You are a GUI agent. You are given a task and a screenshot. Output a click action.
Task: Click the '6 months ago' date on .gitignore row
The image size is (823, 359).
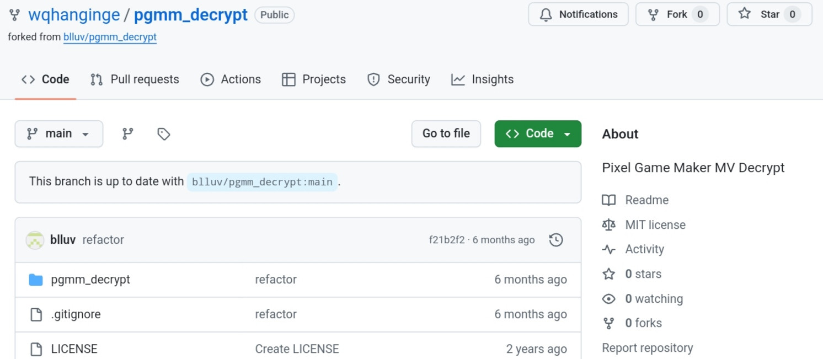(531, 314)
